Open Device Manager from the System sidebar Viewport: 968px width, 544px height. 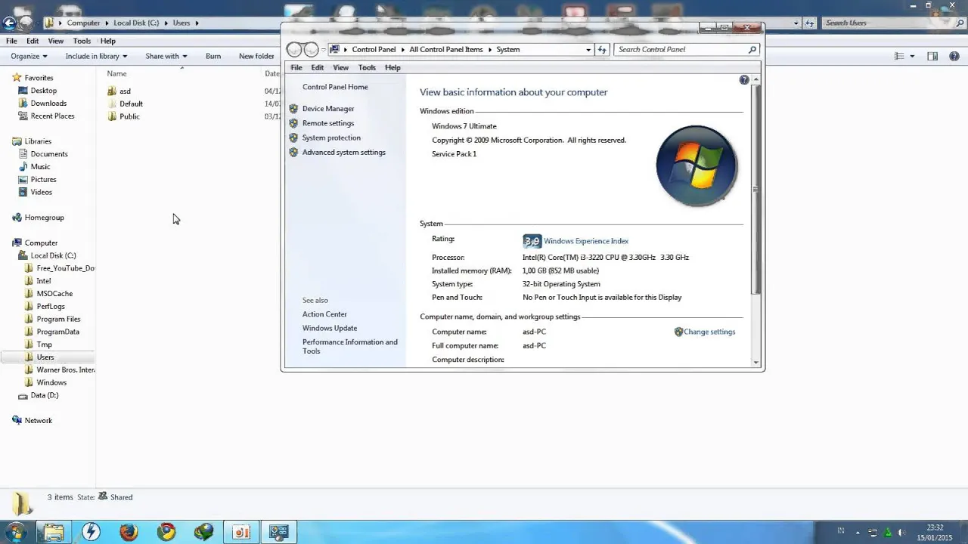coord(328,109)
